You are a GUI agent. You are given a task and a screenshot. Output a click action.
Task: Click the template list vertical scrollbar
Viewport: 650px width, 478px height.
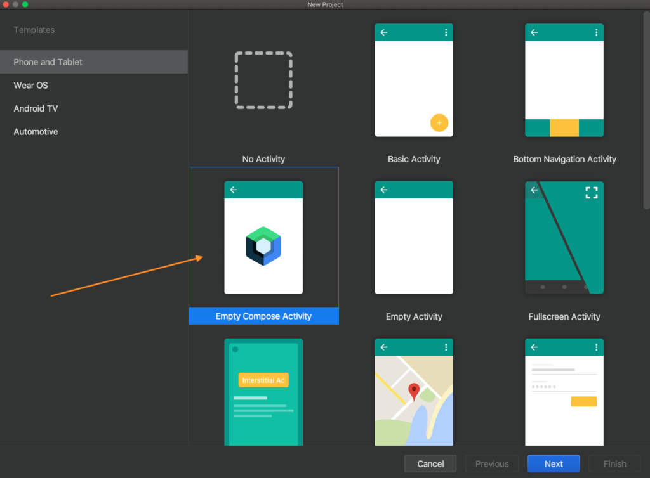[x=646, y=111]
